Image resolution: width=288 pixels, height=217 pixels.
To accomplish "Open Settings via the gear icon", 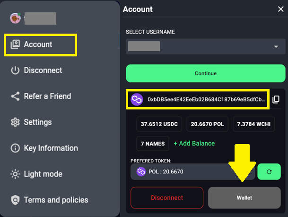I will click(15, 122).
